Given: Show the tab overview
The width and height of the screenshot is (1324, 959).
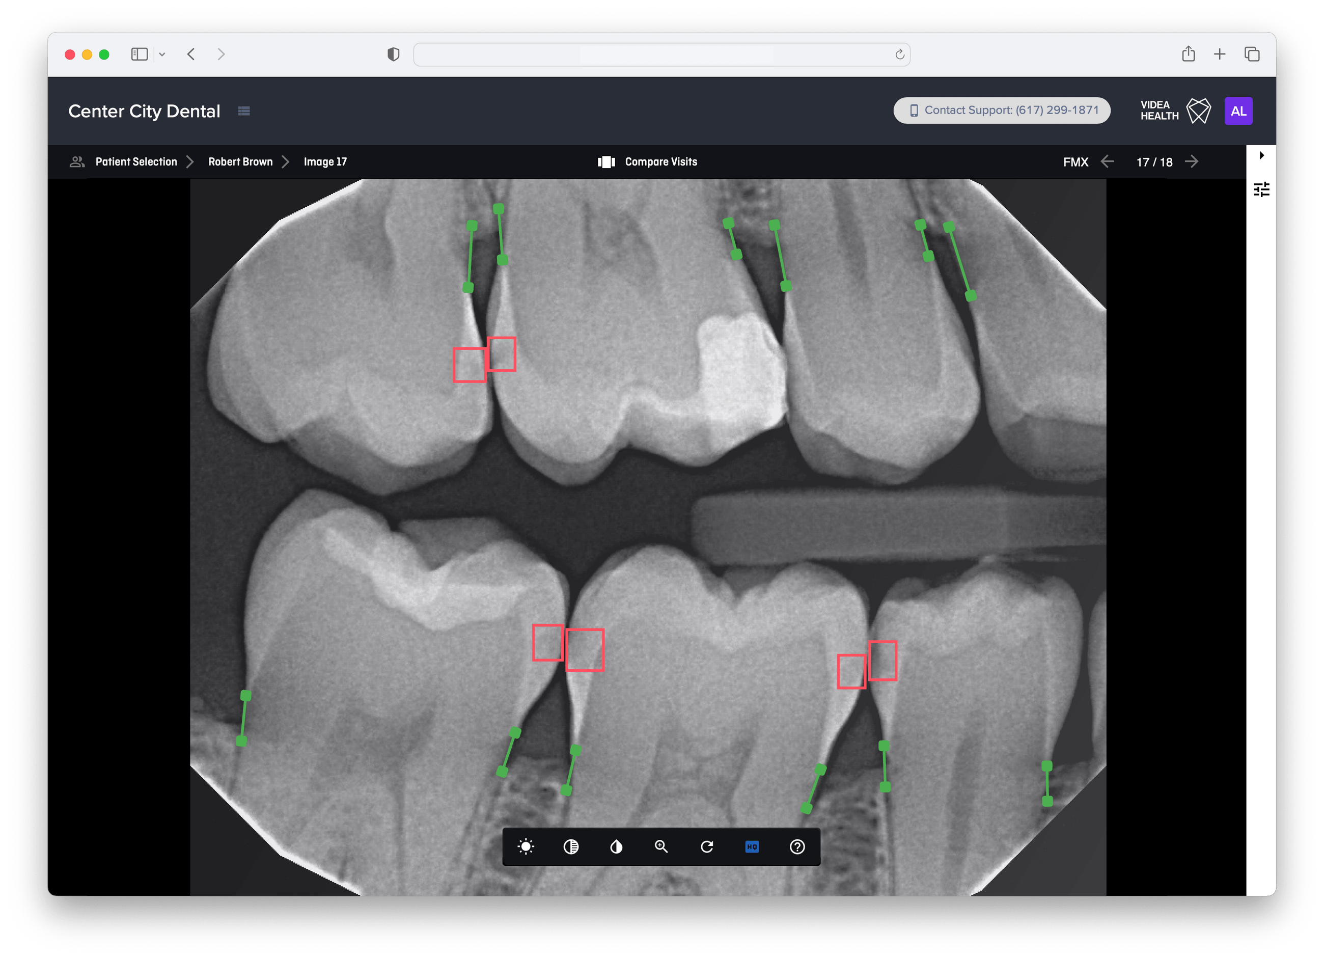Looking at the screenshot, I should (x=1252, y=54).
